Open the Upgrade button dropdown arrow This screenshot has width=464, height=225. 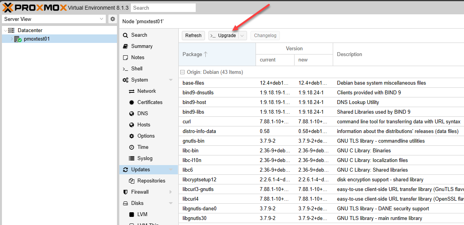tap(242, 36)
